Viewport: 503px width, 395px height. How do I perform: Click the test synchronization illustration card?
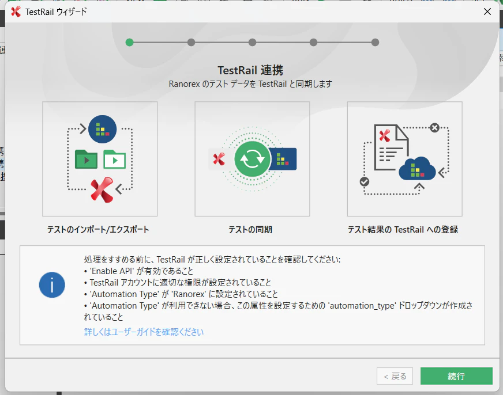[x=252, y=159]
